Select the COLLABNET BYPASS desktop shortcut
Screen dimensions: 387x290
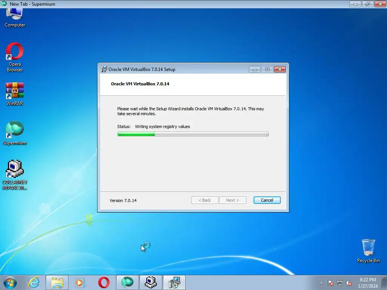pos(15,175)
